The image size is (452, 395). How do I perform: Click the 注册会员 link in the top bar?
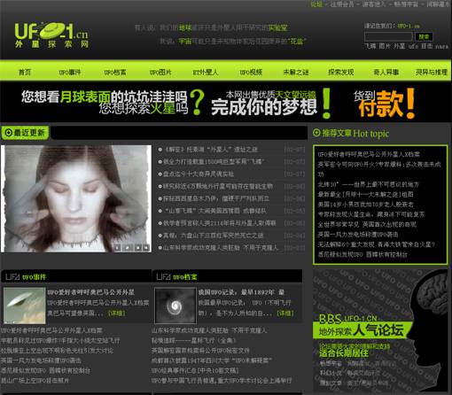click(342, 4)
